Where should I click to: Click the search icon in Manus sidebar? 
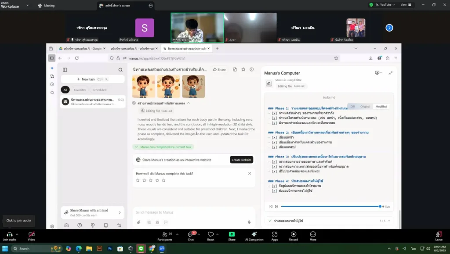click(120, 70)
